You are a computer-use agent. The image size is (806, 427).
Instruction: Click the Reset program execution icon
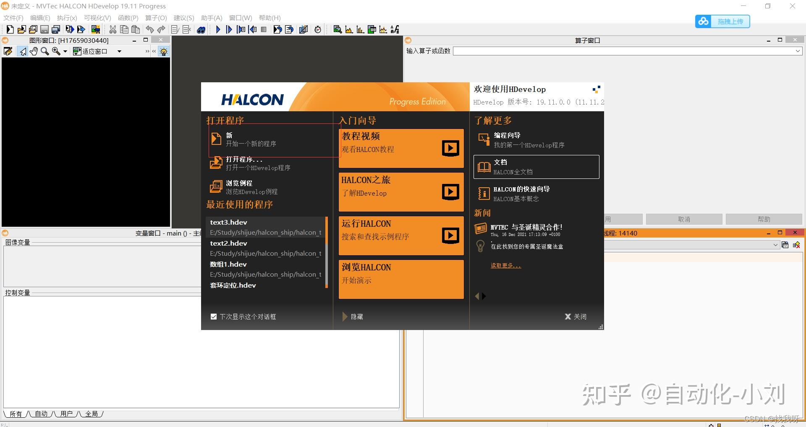pyautogui.click(x=277, y=29)
